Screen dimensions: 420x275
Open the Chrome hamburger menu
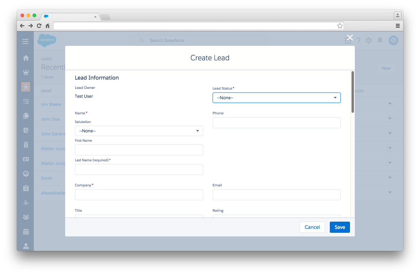coord(398,26)
